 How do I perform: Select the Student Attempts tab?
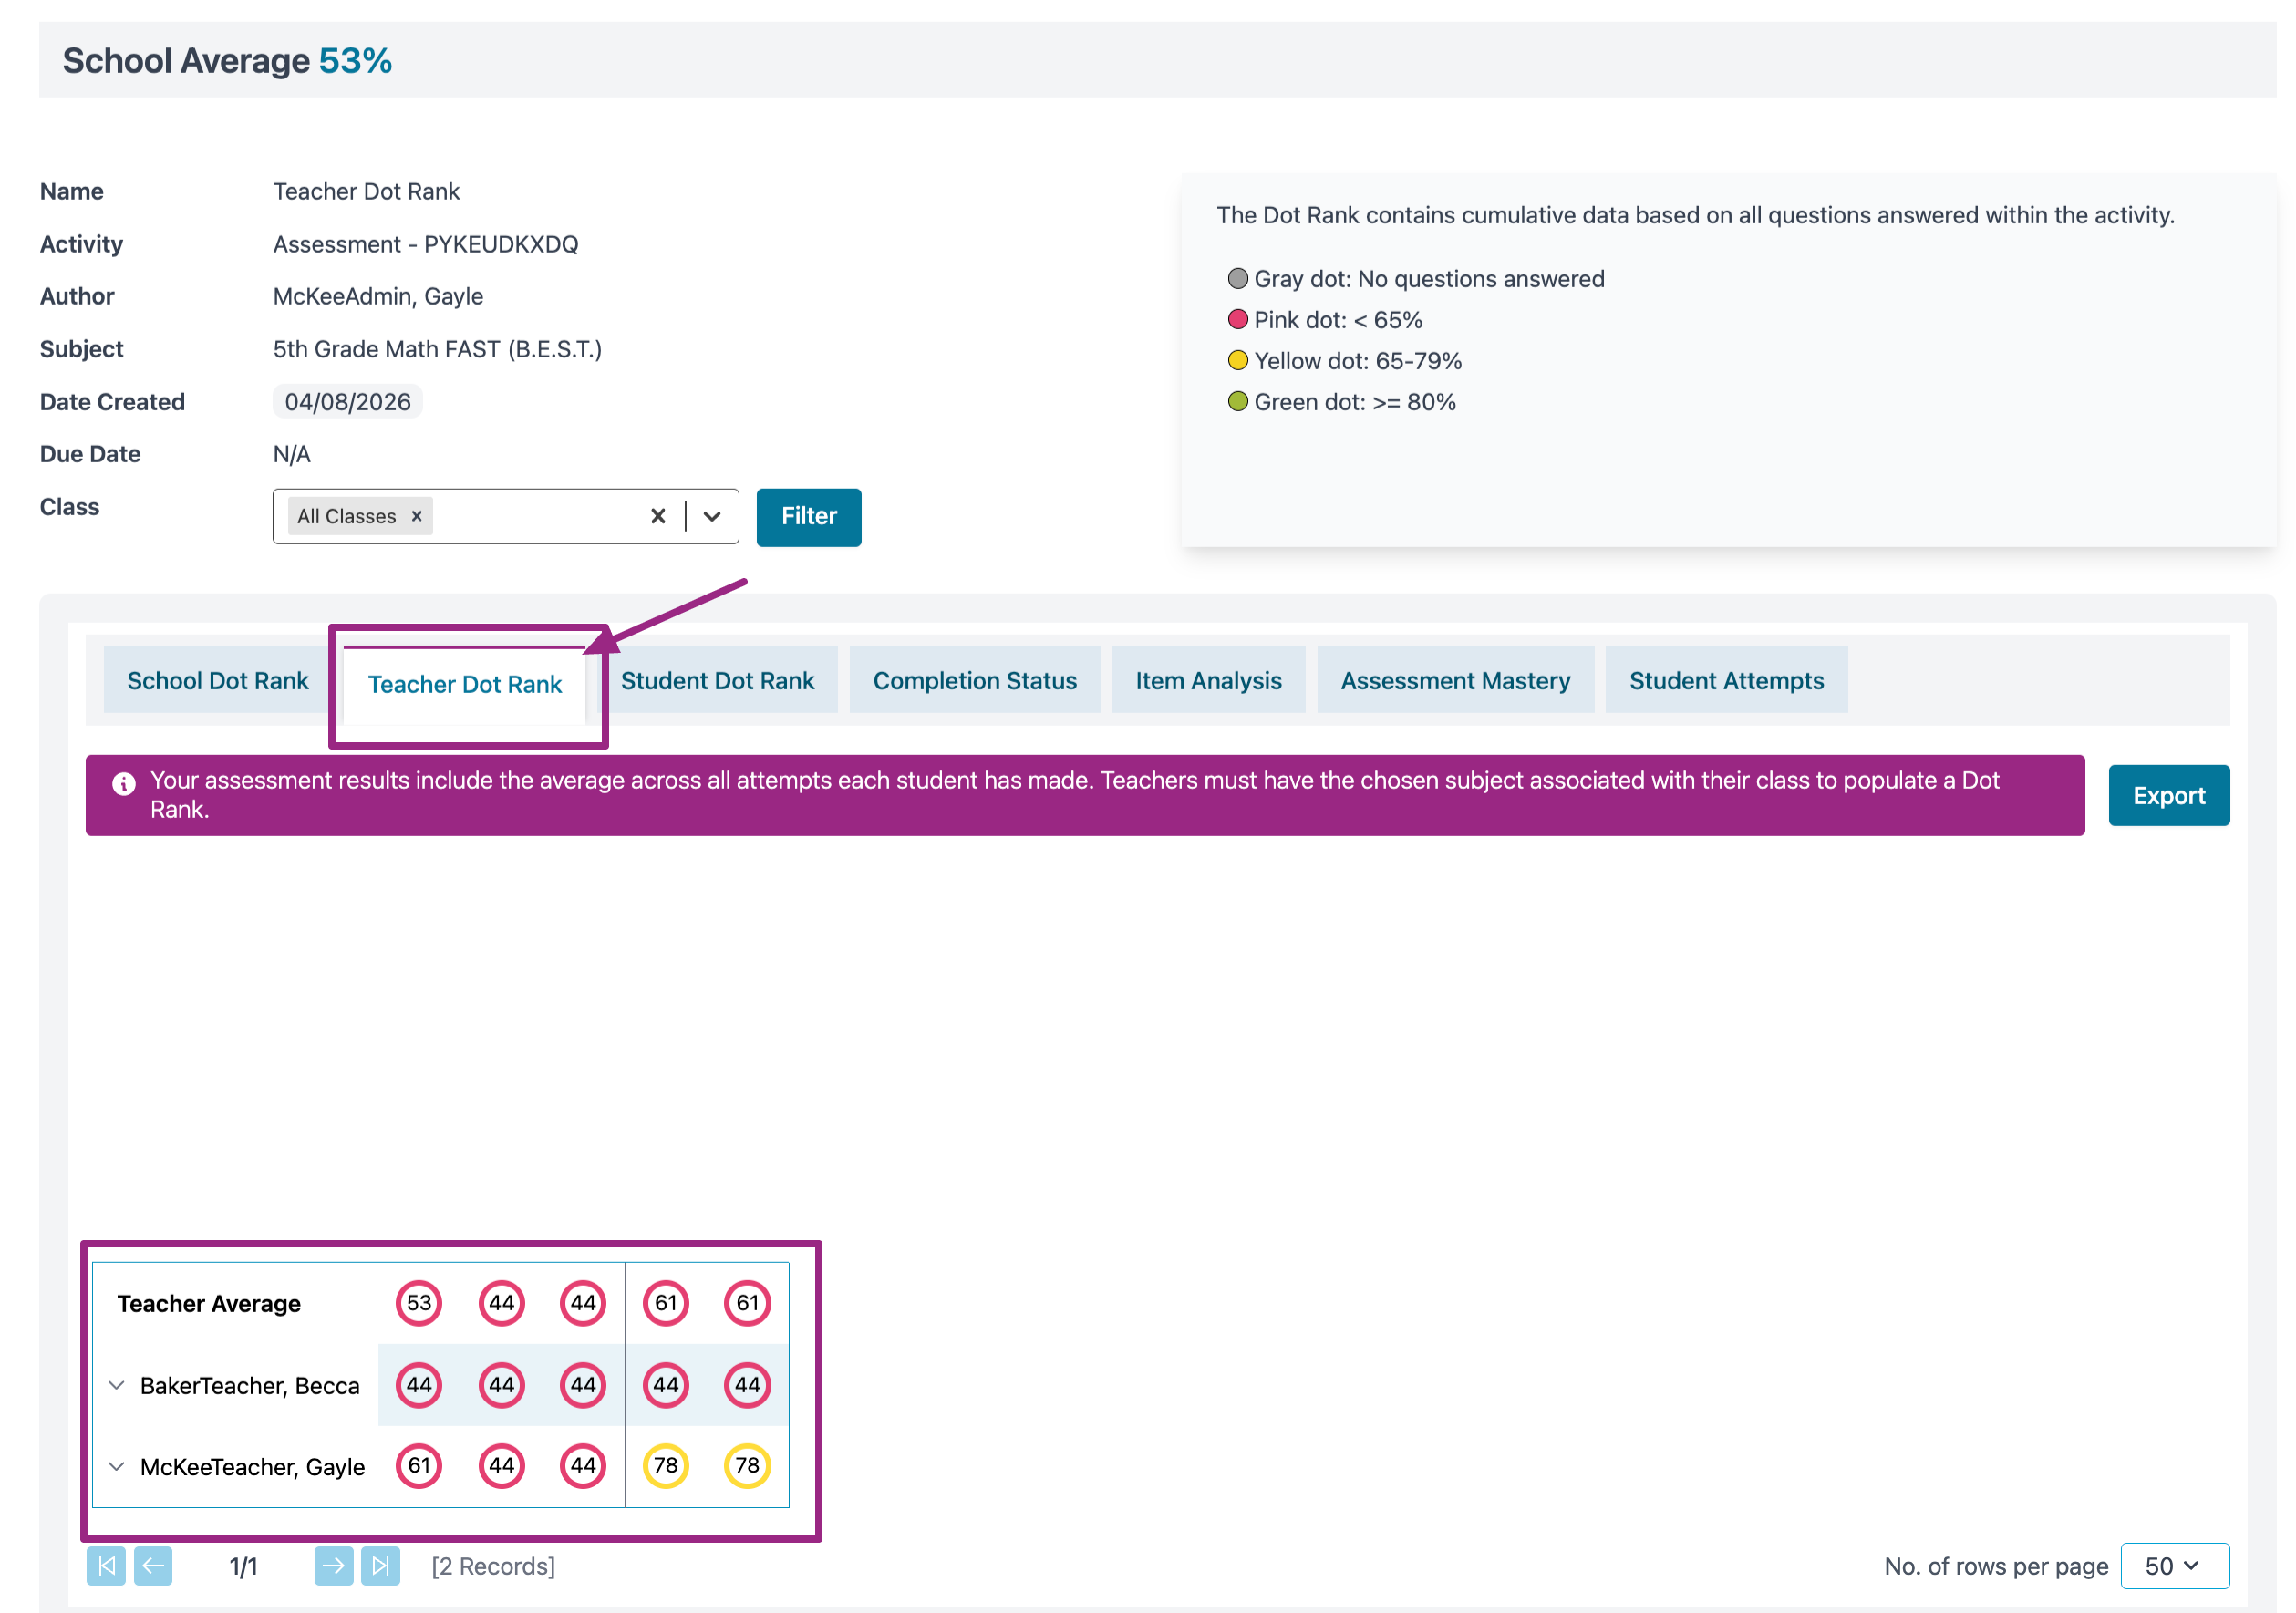[x=1725, y=681]
